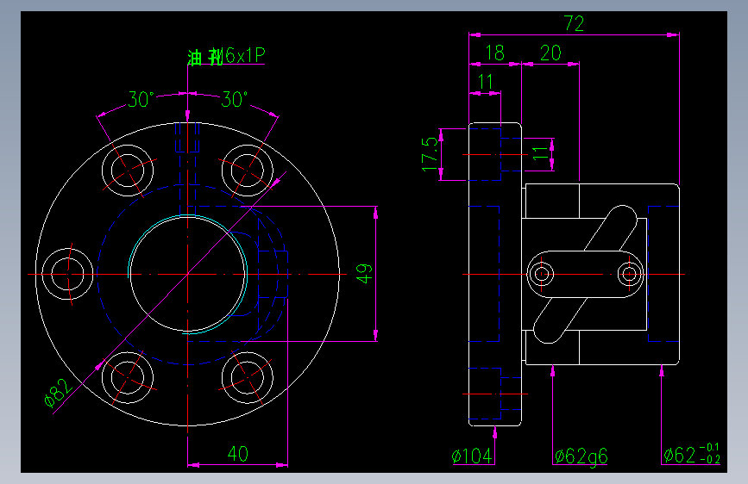Pick the horizontal 11 dimension below 18
The width and height of the screenshot is (748, 484).
coord(486,82)
